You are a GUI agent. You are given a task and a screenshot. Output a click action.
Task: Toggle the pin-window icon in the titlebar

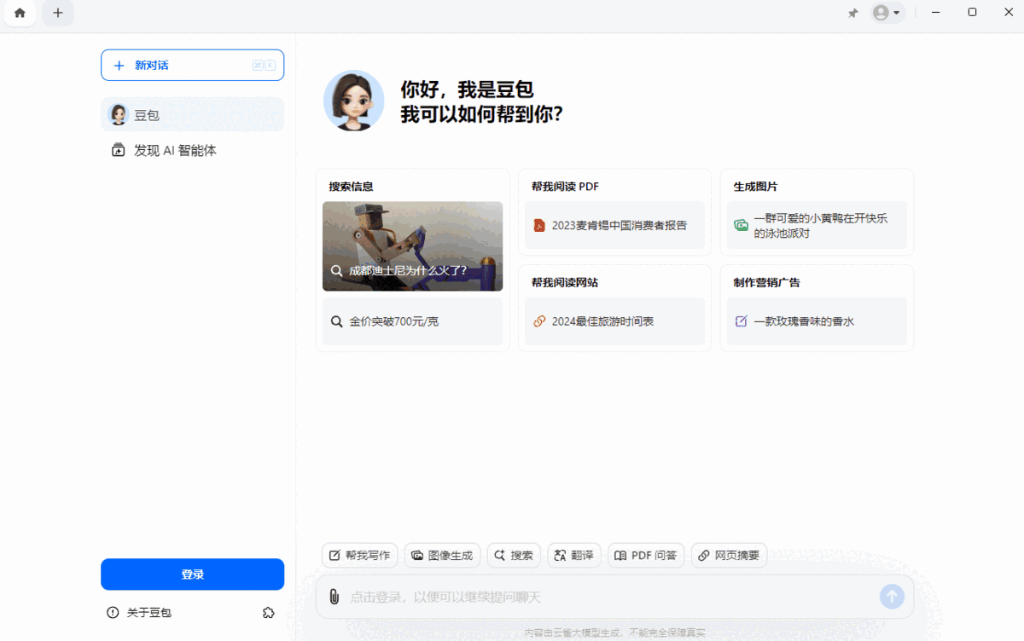[x=852, y=13]
